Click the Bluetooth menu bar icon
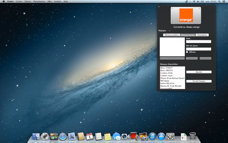The height and width of the screenshot is (143, 228). (190, 1)
